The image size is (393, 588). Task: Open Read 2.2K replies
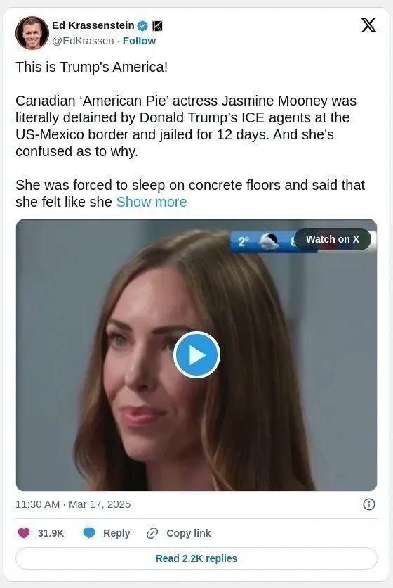(196, 558)
